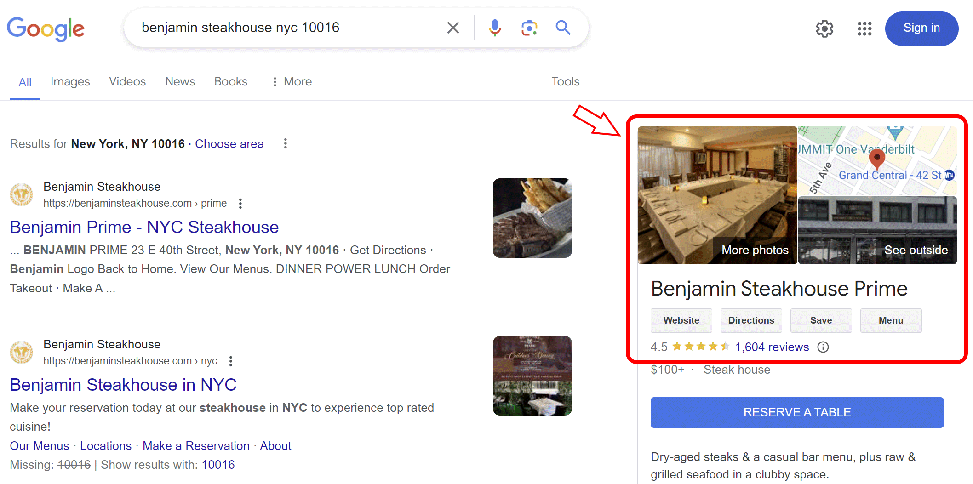Open options for benjaminsteakhouse.com nyc result

click(231, 361)
